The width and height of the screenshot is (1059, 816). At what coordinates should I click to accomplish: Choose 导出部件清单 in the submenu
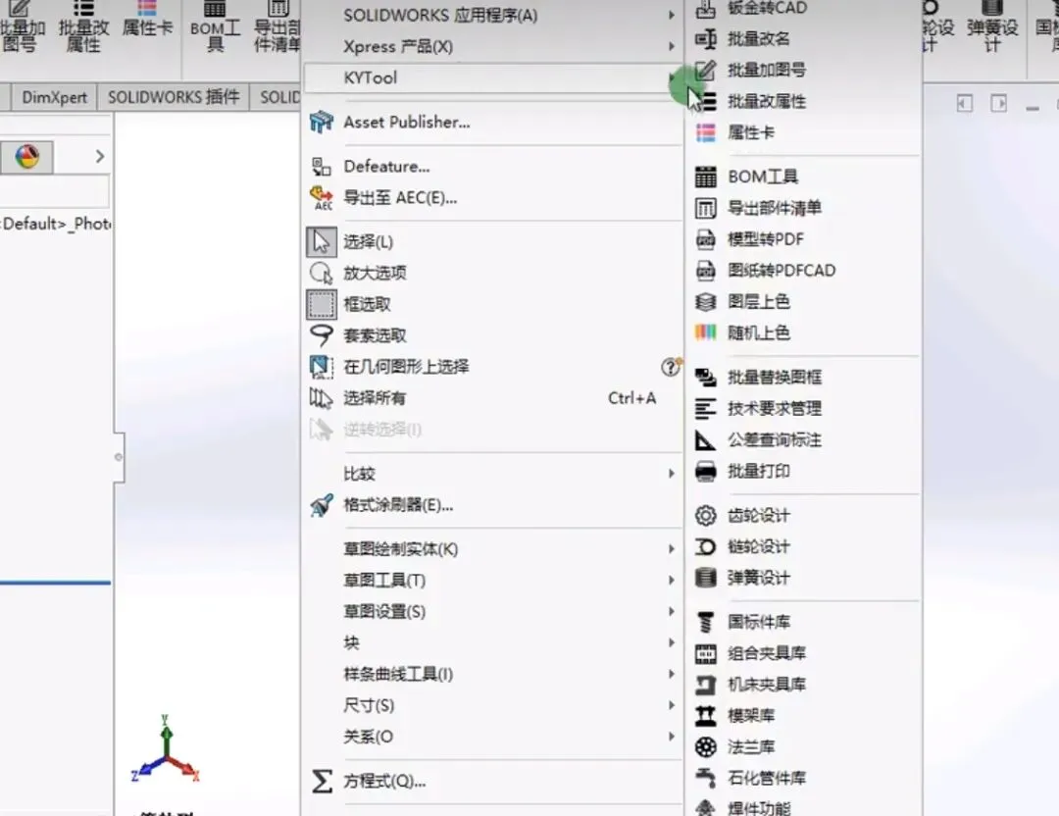774,208
